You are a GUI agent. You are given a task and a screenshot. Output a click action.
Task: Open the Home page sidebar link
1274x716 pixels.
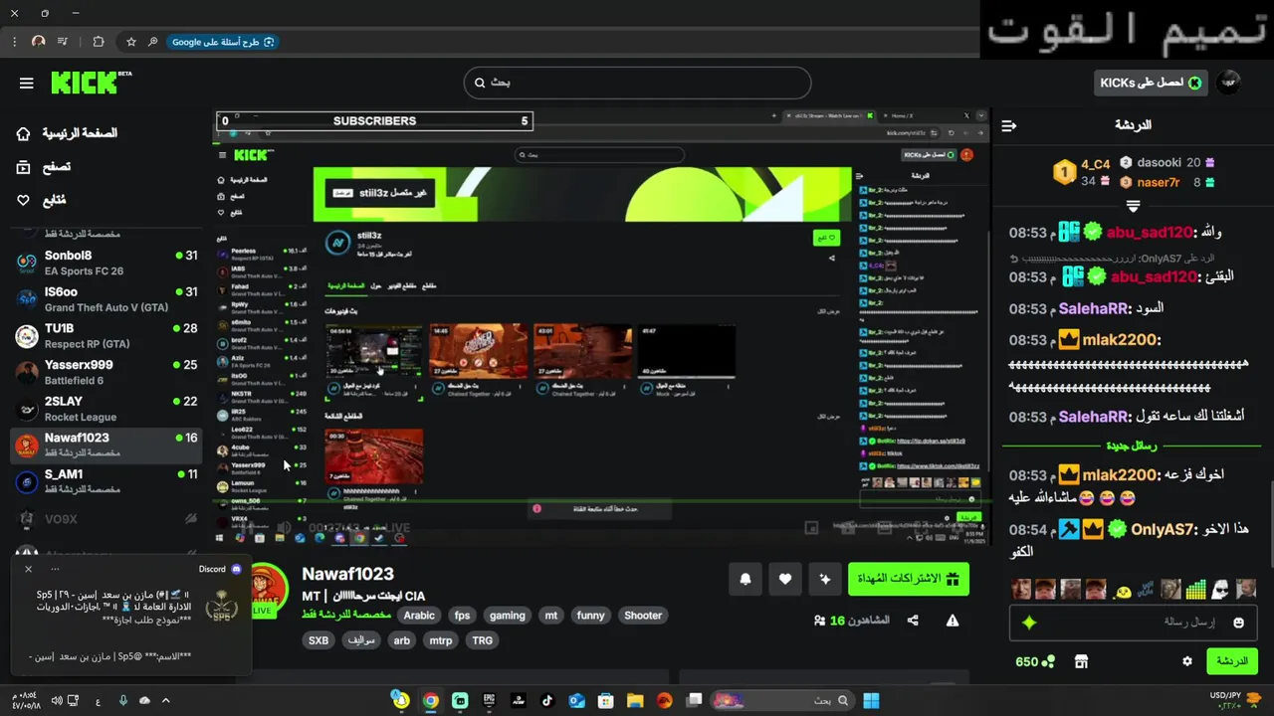point(68,133)
